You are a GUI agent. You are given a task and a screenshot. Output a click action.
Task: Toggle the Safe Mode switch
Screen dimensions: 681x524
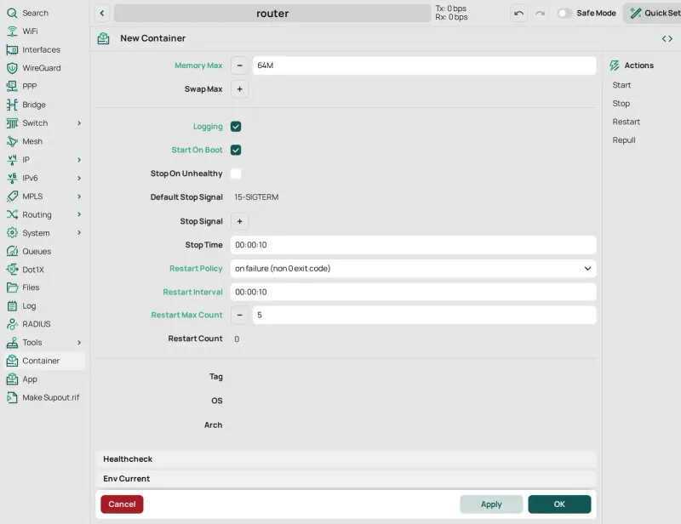564,14
